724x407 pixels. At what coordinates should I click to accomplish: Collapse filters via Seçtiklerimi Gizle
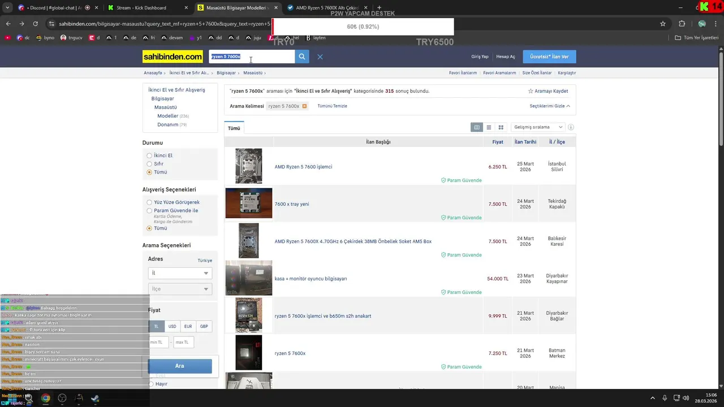coord(550,106)
